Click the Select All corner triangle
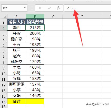This screenshot has width=111, height=108. 5,16
